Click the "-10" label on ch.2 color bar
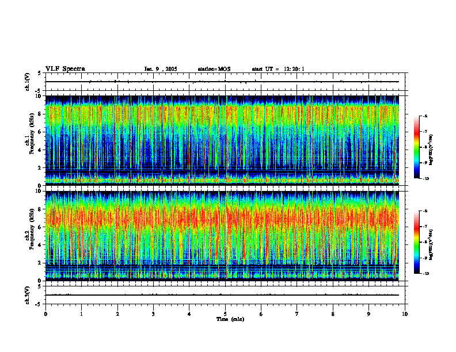Image resolution: width=456 pixels, height=352 pixels. pyautogui.click(x=425, y=274)
